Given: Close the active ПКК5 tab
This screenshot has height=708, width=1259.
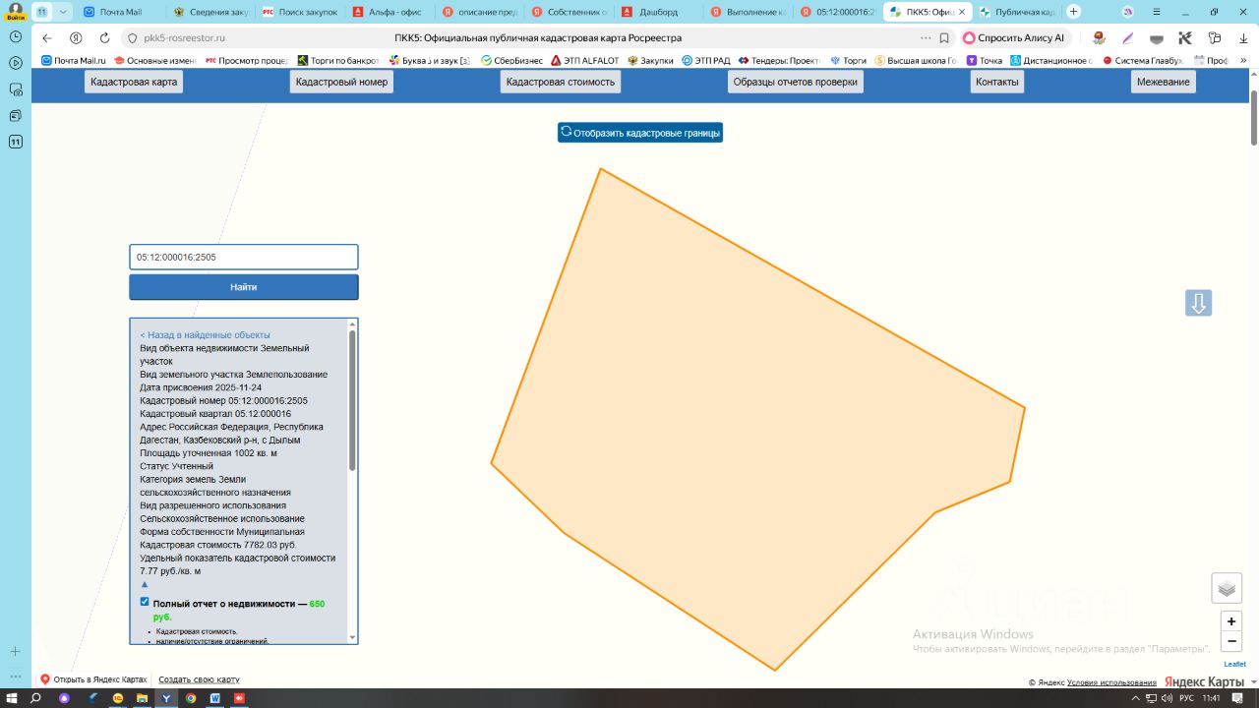Looking at the screenshot, I should click(x=962, y=12).
